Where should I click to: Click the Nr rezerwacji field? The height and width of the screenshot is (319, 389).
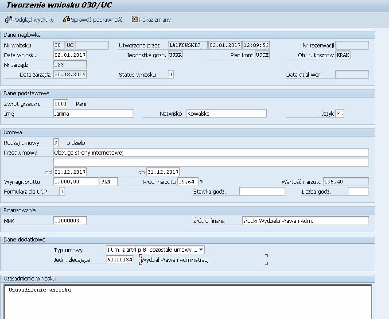point(352,45)
